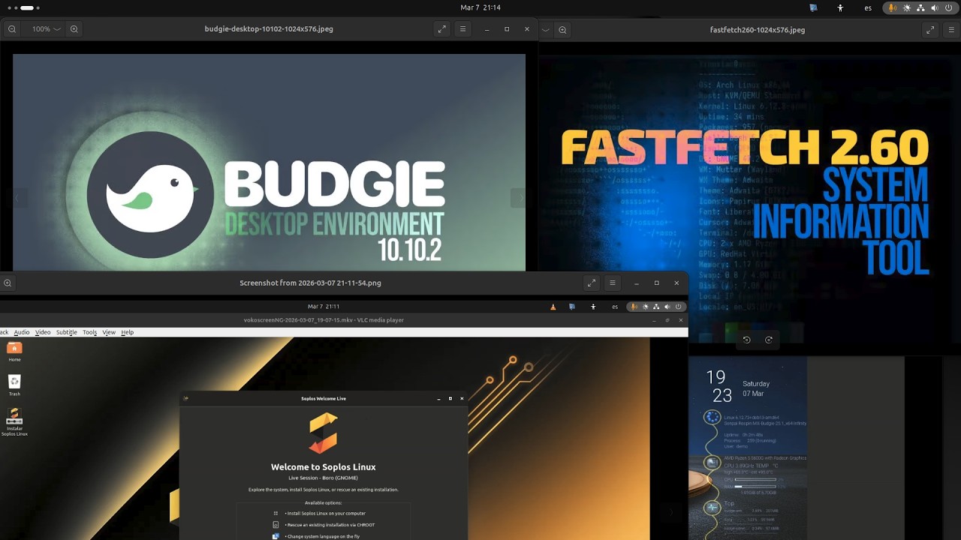Click the Audio menu in pictured VLC
This screenshot has height=540, width=961.
point(22,332)
